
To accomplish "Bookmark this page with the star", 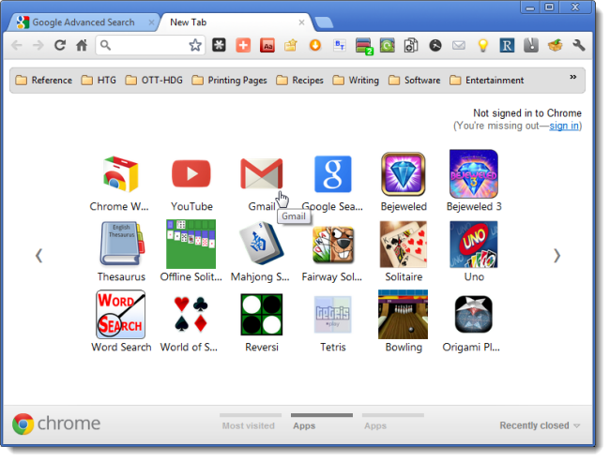I will pos(195,45).
